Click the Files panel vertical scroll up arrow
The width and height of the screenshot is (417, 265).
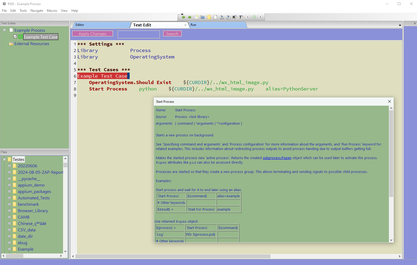click(65, 159)
